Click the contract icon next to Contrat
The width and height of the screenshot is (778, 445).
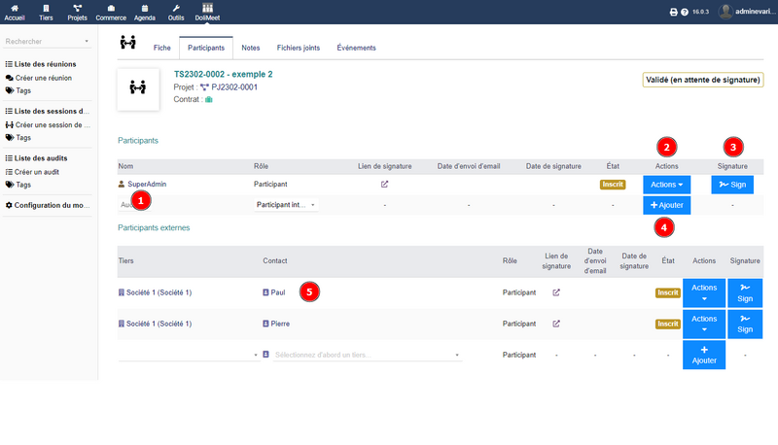pos(208,99)
